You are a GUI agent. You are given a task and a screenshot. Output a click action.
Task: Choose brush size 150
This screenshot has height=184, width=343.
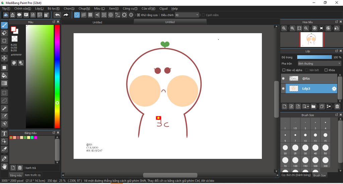click(x=305, y=162)
